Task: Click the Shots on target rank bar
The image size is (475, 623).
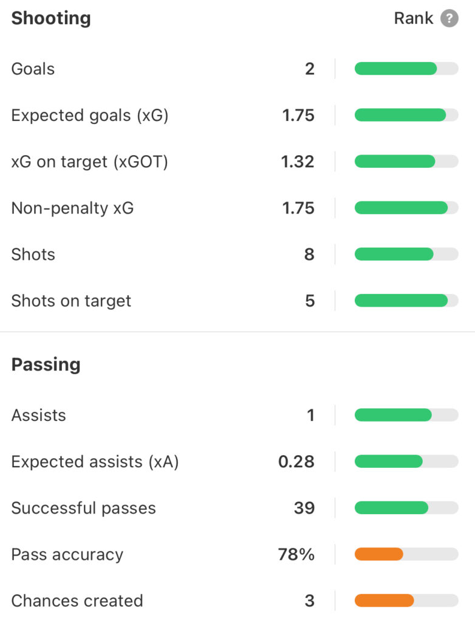Action: click(x=406, y=301)
